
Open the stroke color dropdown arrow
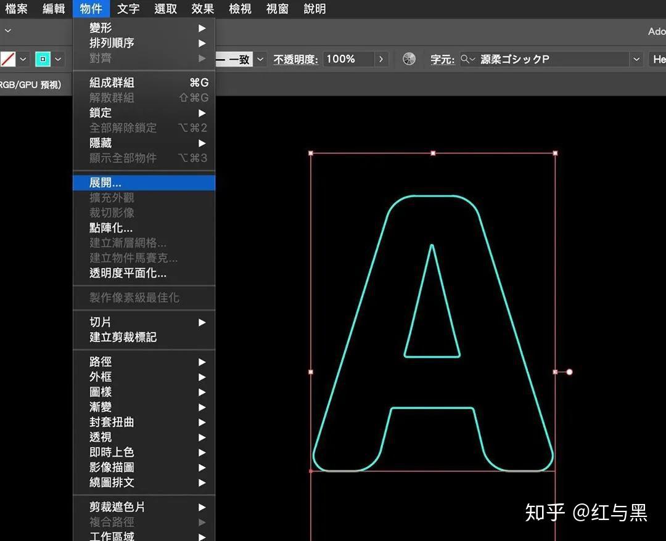(59, 59)
